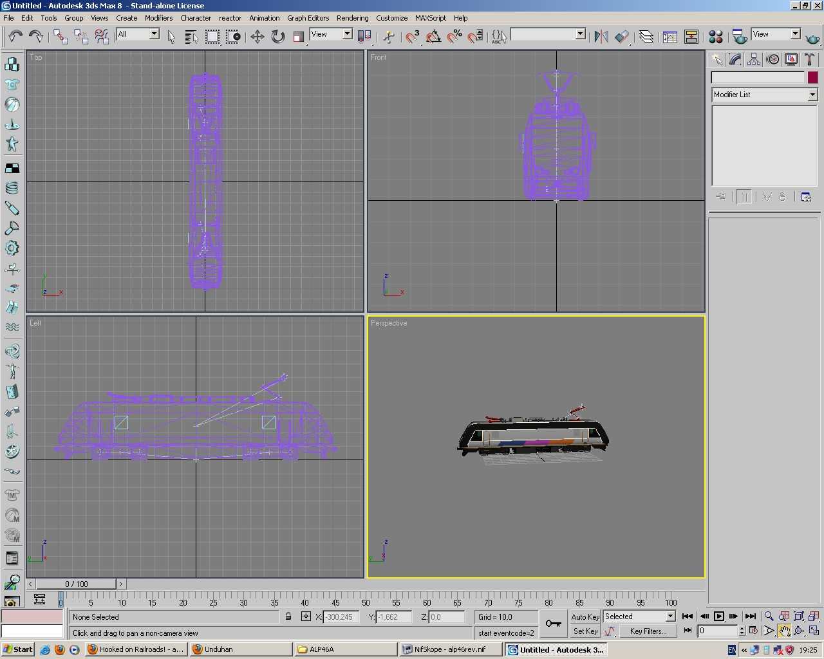
Task: Click the Mirror tool icon
Action: click(601, 36)
